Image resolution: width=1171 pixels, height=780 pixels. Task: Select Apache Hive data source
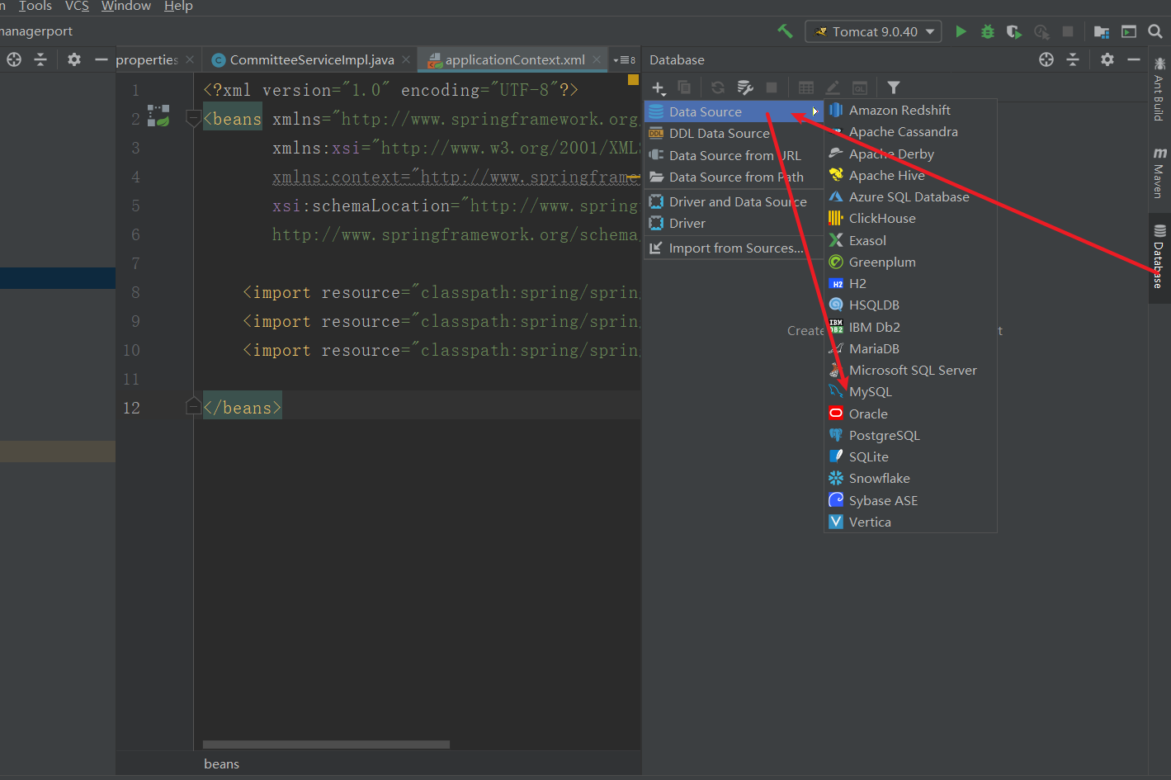(910, 175)
